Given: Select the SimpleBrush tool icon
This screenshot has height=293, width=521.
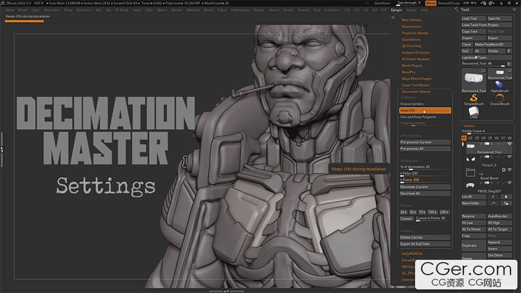Looking at the screenshot, I should [x=474, y=98].
